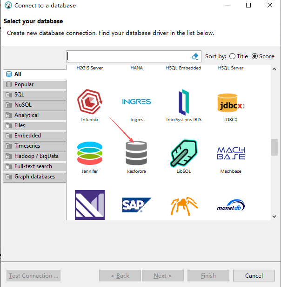
Task: Select the MonetDB driver logo
Action: coord(231,205)
